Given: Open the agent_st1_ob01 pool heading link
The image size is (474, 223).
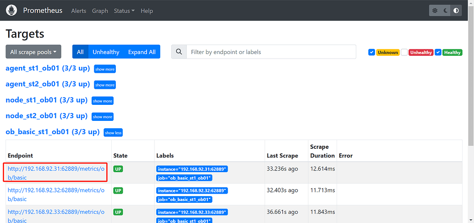Looking at the screenshot, I should (48, 68).
